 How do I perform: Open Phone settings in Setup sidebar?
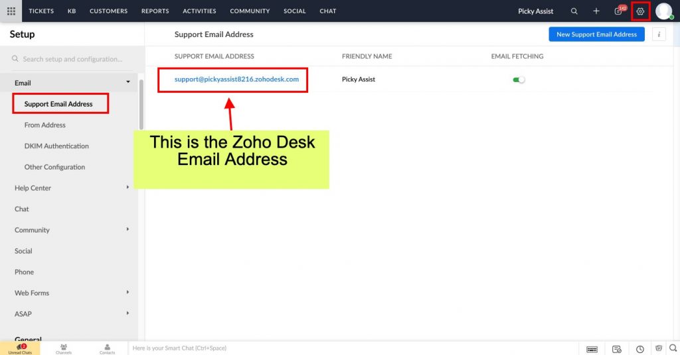click(24, 272)
